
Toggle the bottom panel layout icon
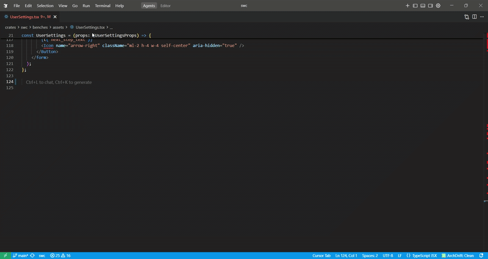pyautogui.click(x=423, y=5)
